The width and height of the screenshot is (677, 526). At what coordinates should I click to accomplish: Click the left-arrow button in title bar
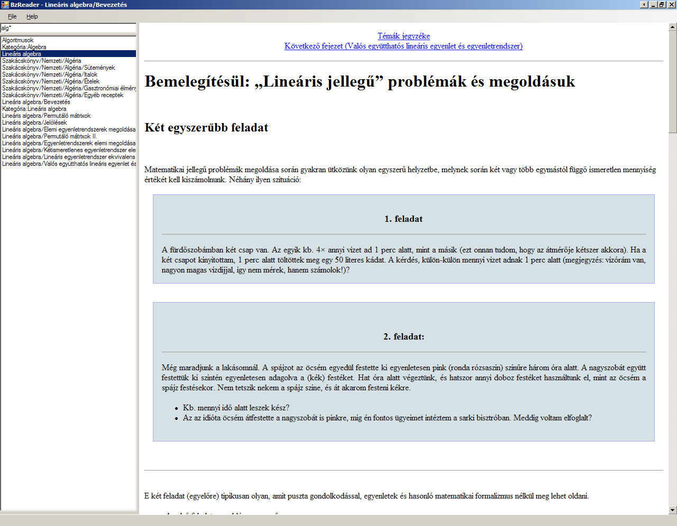(644, 4)
